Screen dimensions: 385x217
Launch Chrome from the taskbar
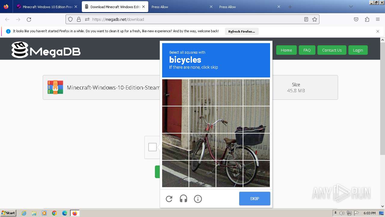tap(54, 213)
